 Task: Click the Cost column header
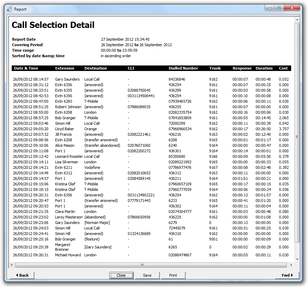pos(283,68)
